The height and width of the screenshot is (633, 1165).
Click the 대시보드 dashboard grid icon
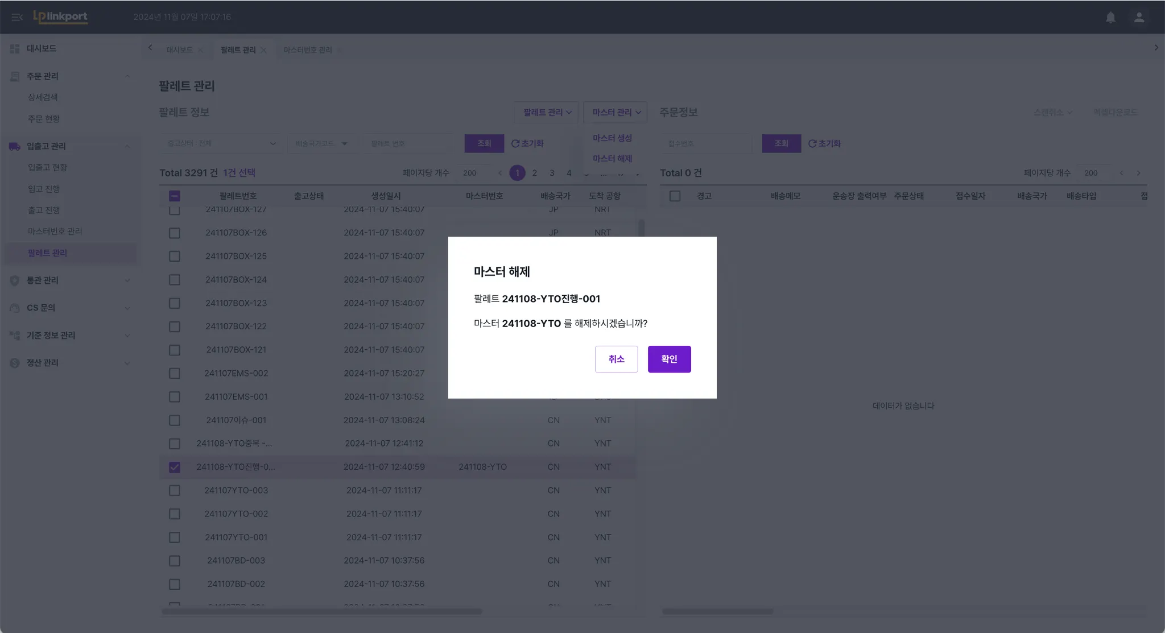coord(15,49)
